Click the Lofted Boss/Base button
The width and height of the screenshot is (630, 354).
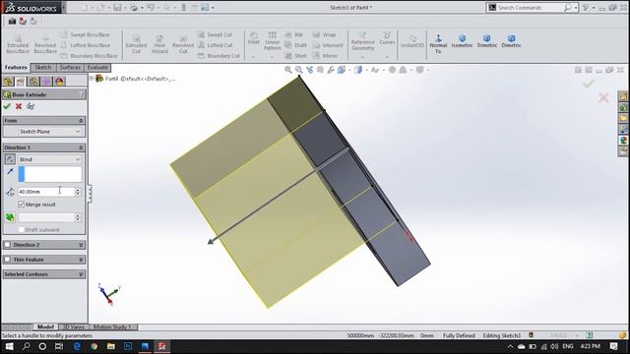point(86,45)
